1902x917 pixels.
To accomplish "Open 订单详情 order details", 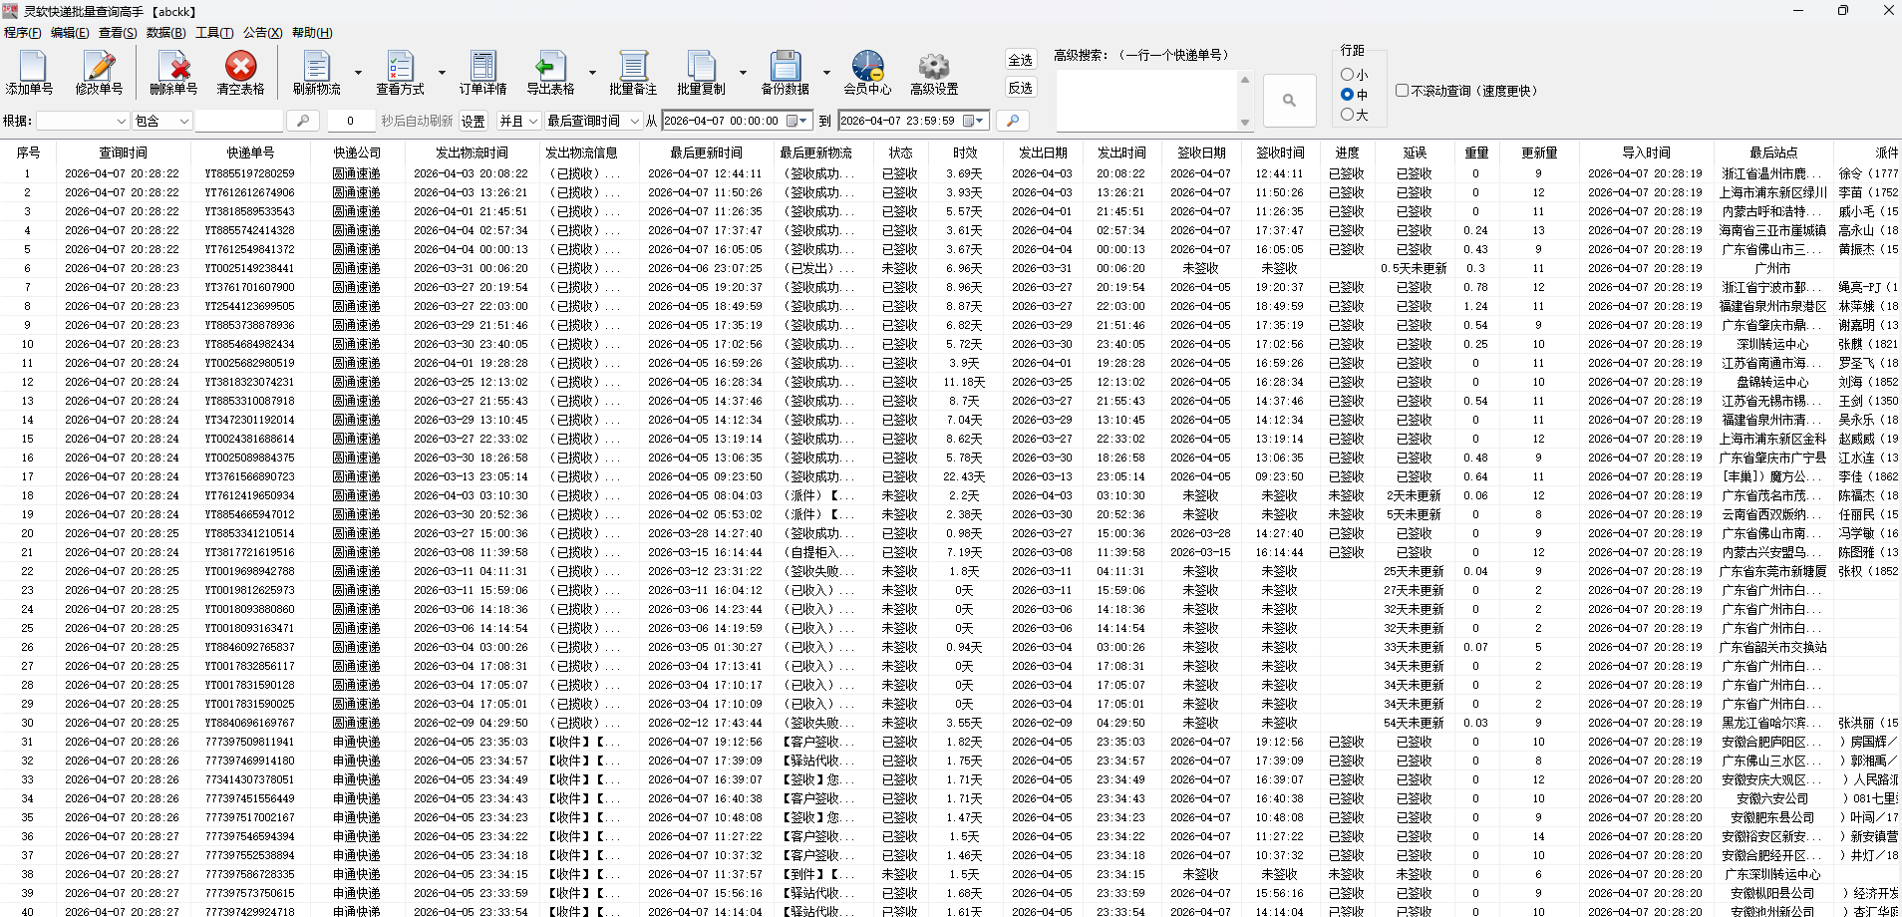I will point(482,73).
